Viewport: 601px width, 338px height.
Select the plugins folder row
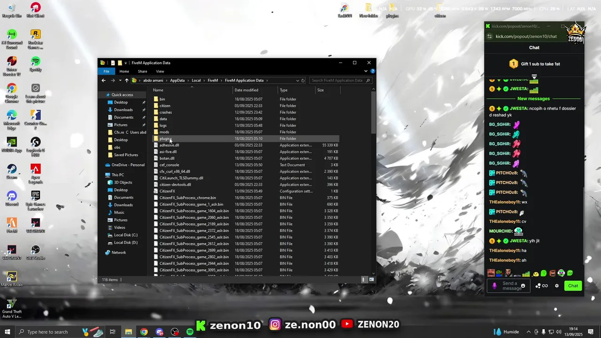[x=246, y=138]
